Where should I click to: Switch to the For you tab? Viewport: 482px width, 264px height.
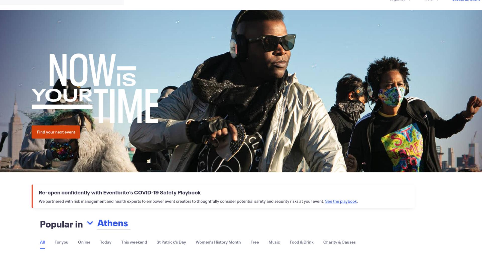pos(61,242)
